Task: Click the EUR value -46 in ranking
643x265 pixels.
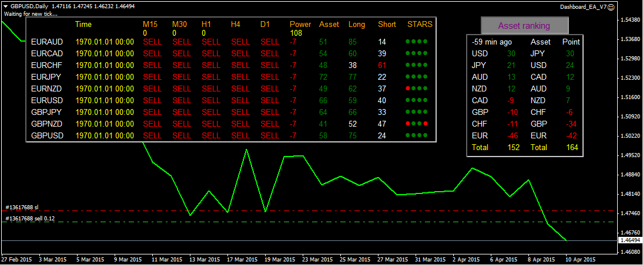Action: tap(514, 136)
